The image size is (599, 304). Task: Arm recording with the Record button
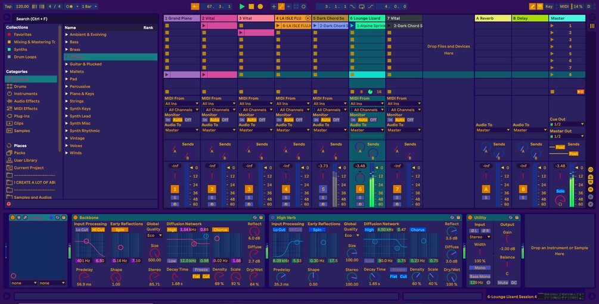(x=260, y=7)
